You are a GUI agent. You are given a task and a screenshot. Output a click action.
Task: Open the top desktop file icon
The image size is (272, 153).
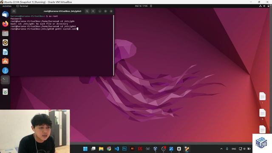tap(263, 96)
